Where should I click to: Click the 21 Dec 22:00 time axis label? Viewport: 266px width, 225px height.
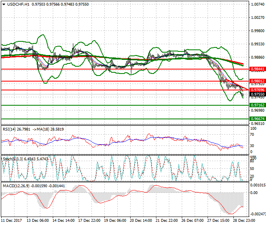coord(166,221)
